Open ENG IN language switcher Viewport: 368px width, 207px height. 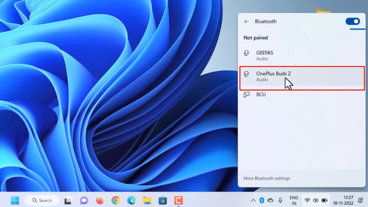point(294,201)
